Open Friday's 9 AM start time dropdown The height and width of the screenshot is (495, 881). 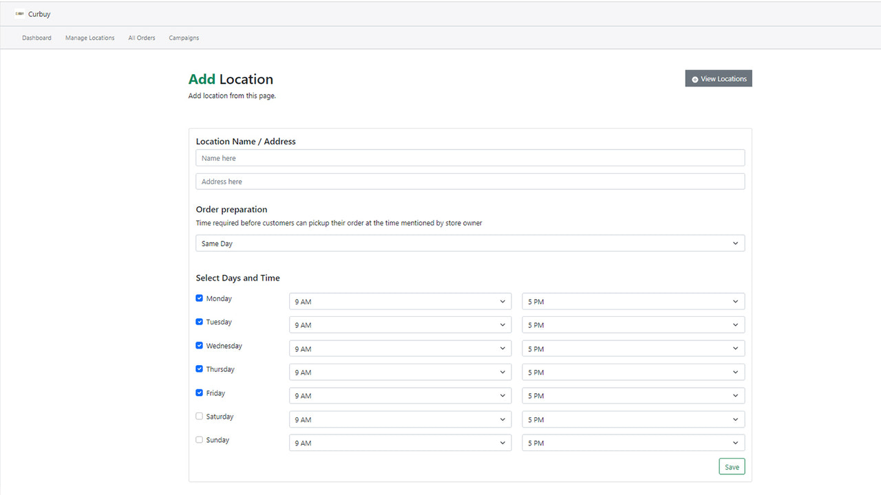pos(401,396)
